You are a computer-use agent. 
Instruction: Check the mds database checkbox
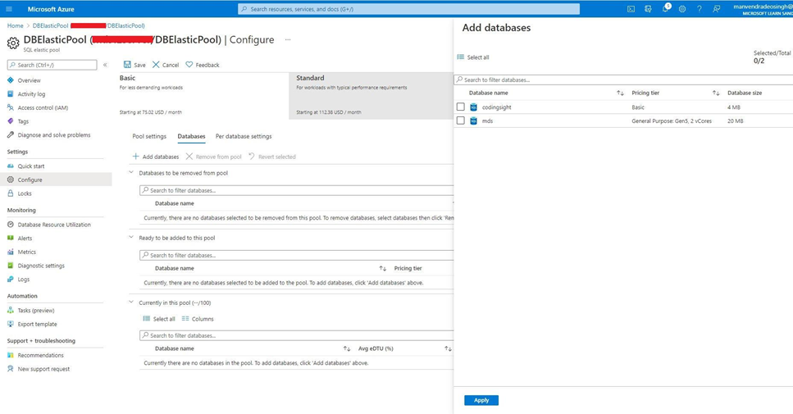460,121
